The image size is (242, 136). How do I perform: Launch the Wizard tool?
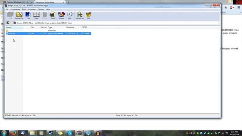pos(61,15)
